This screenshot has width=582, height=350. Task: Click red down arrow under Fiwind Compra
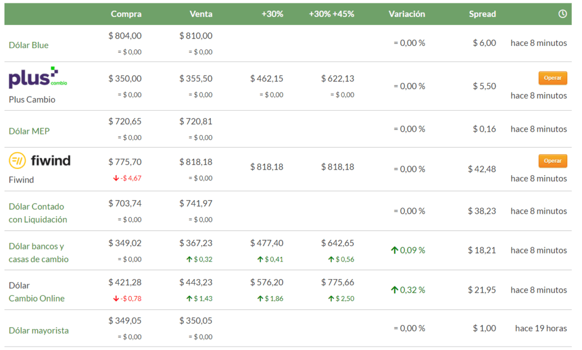coord(116,178)
